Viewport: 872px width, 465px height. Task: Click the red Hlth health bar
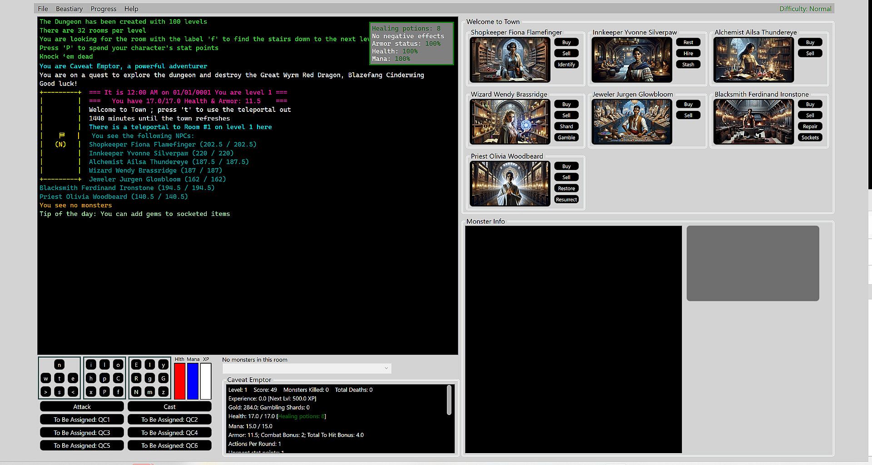179,381
